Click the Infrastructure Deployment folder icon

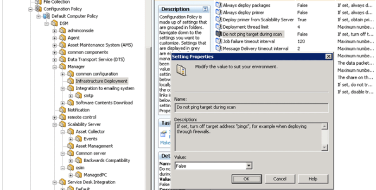click(70, 81)
